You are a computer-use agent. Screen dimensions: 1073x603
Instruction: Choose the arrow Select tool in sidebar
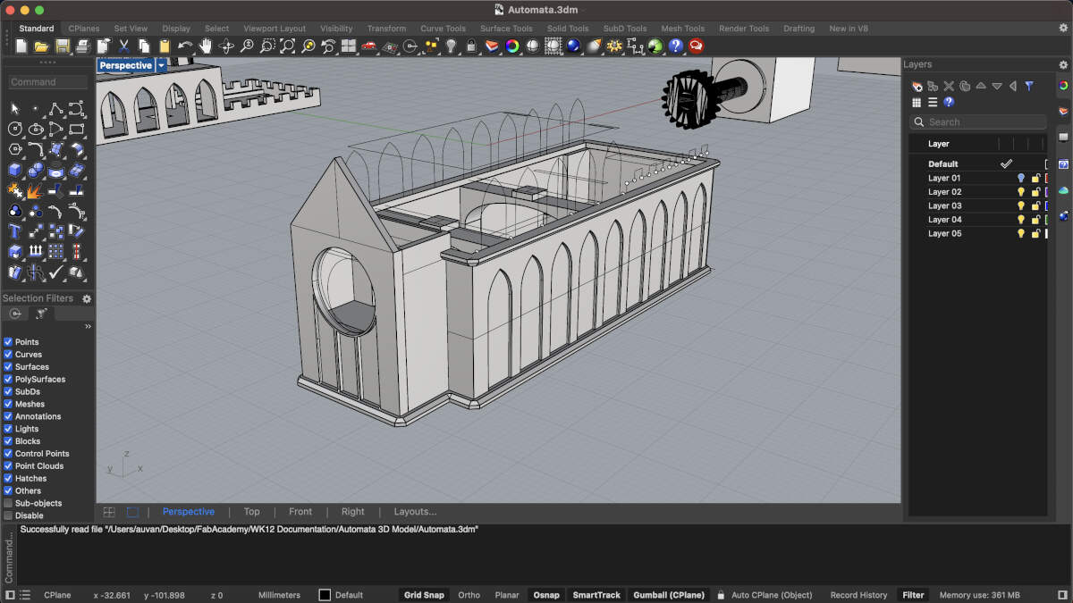15,108
